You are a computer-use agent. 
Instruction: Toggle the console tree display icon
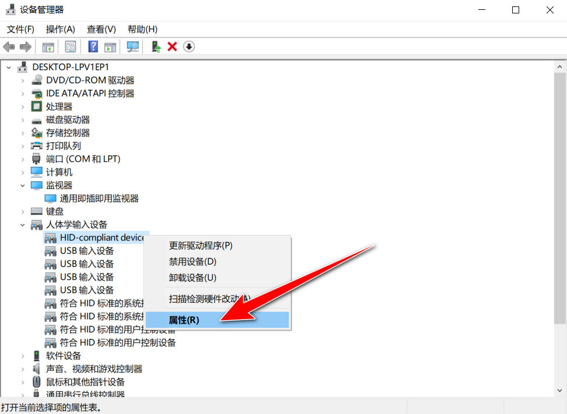(x=48, y=46)
